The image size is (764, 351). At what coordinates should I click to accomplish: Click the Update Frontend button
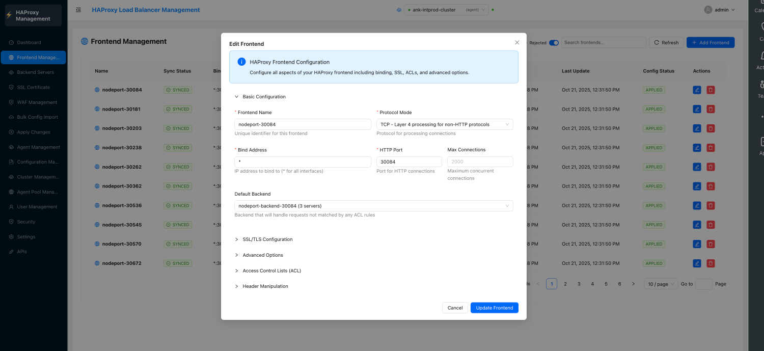(x=495, y=308)
